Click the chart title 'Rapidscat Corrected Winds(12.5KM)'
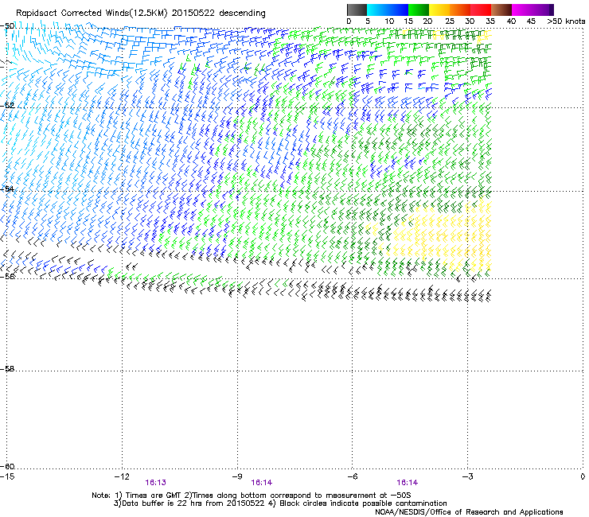589x517 pixels. (x=92, y=14)
